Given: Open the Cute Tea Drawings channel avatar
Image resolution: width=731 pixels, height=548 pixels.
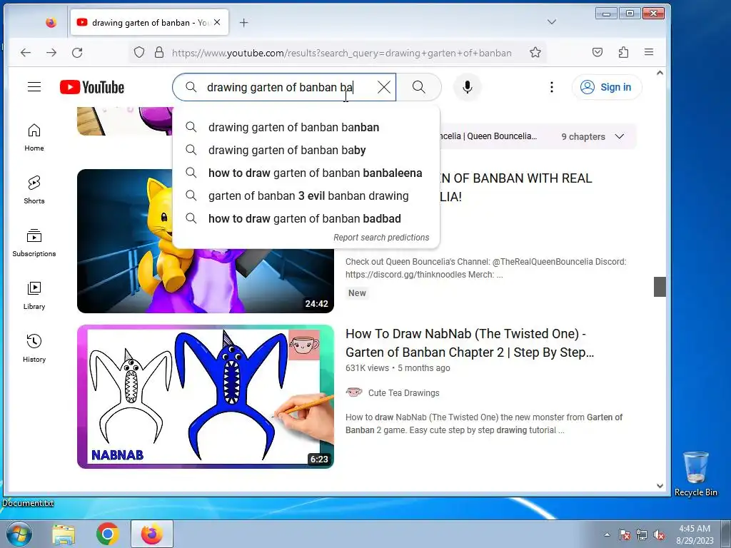Looking at the screenshot, I should 354,392.
